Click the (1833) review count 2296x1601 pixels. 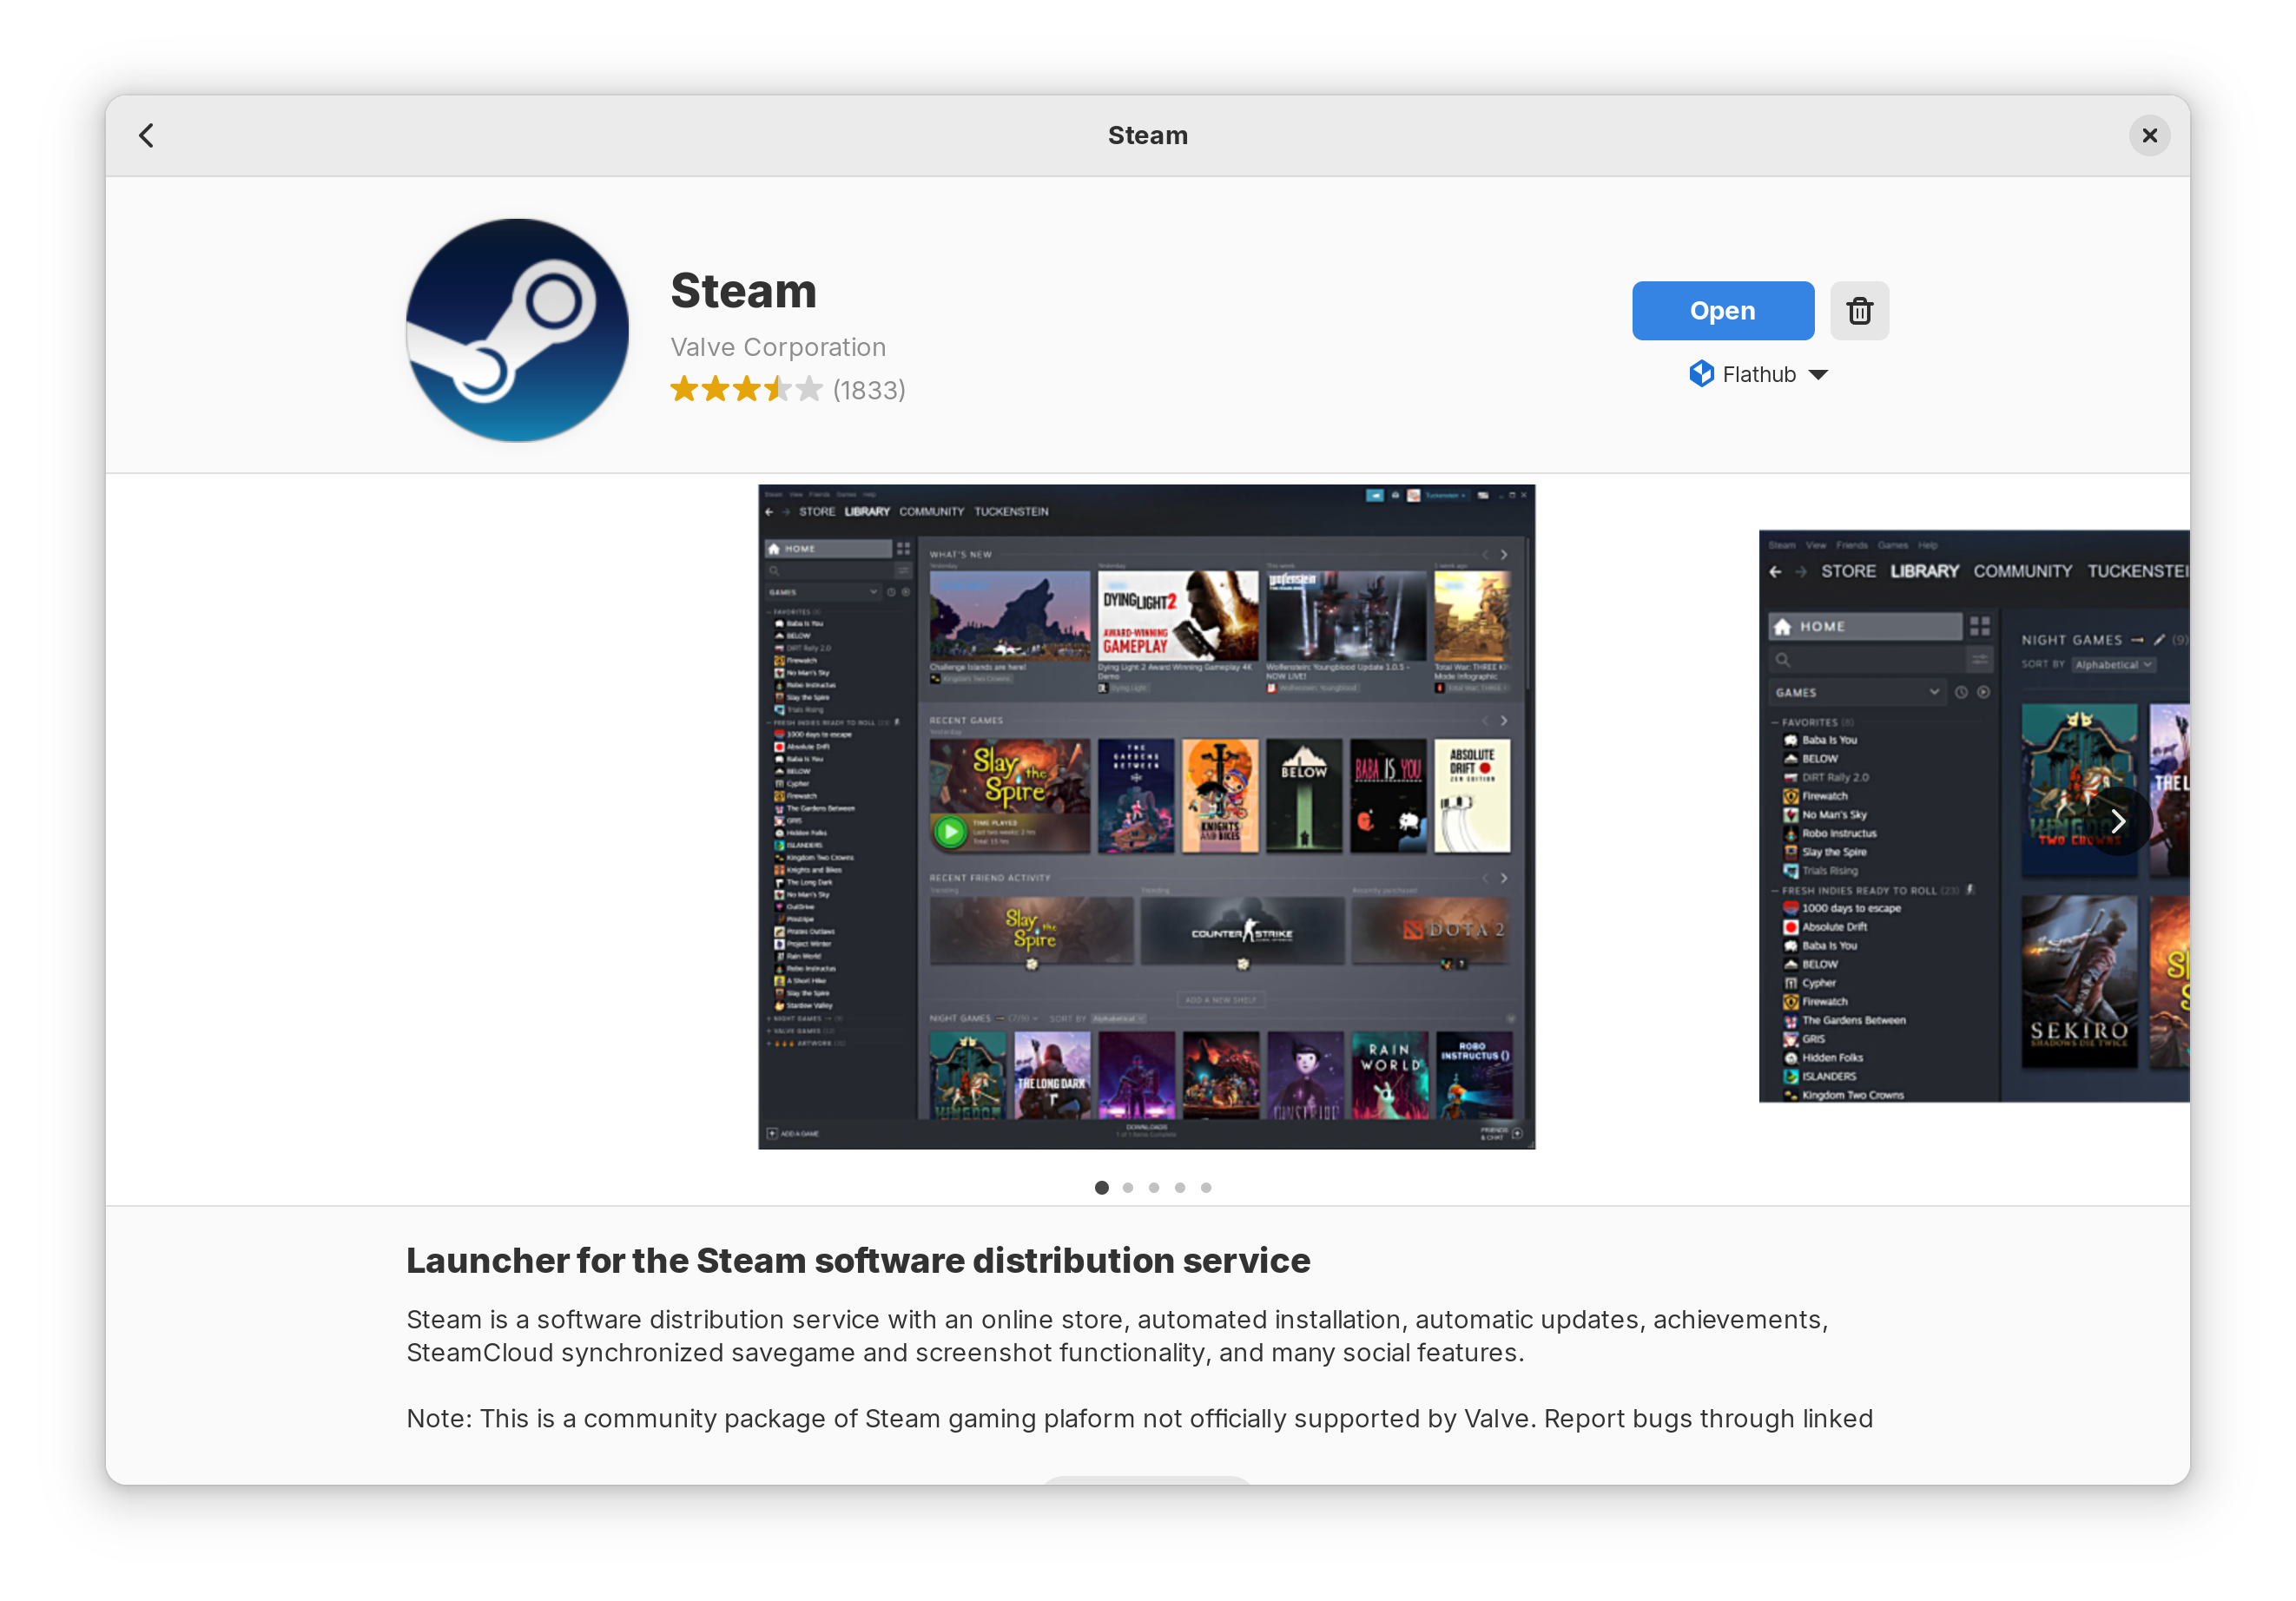pos(869,390)
